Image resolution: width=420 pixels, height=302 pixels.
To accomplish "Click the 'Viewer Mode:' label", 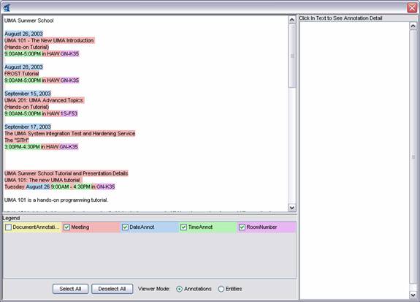I will pyautogui.click(x=154, y=289).
